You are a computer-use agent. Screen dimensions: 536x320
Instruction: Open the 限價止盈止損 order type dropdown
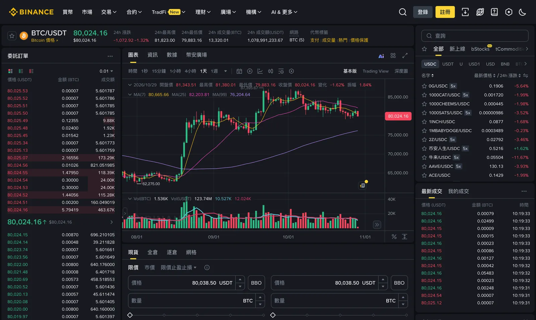179,267
